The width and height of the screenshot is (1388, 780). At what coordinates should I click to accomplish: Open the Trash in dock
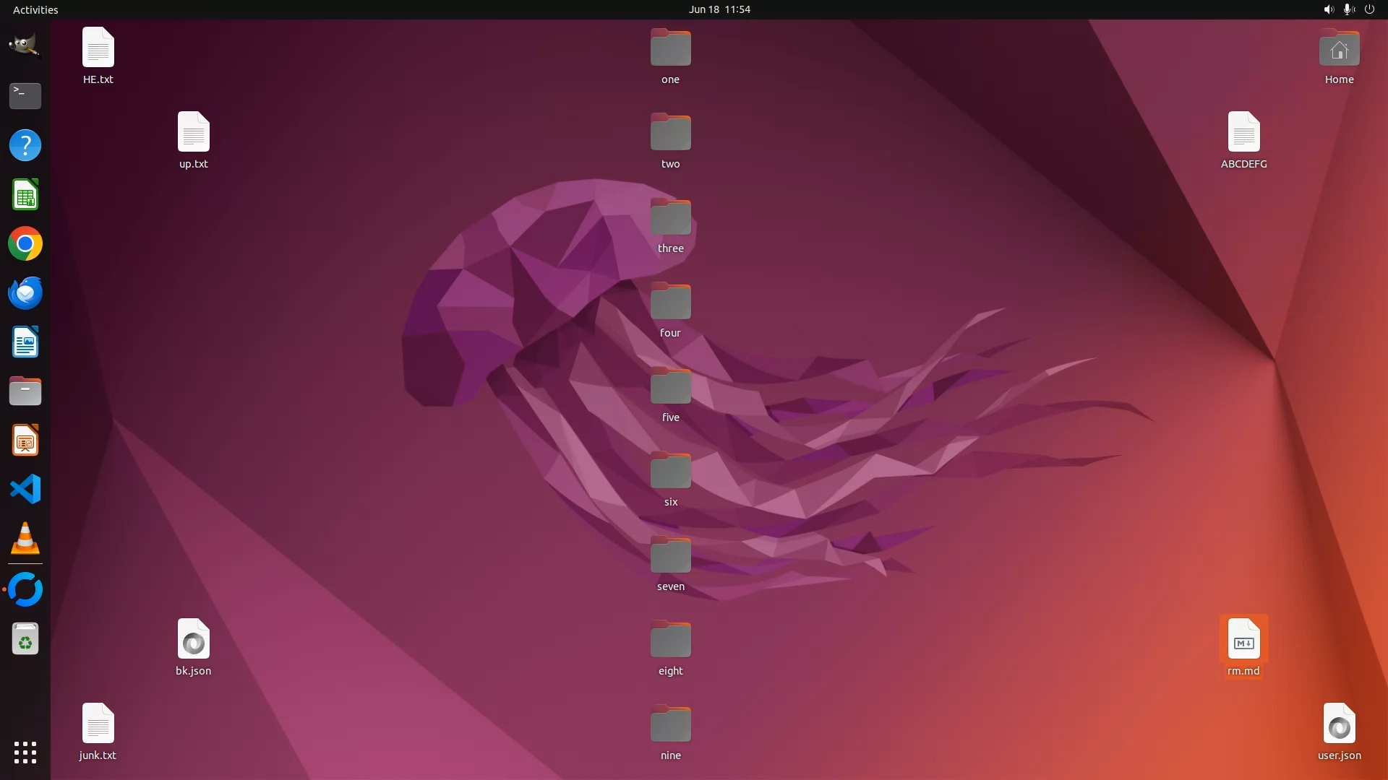pos(25,639)
